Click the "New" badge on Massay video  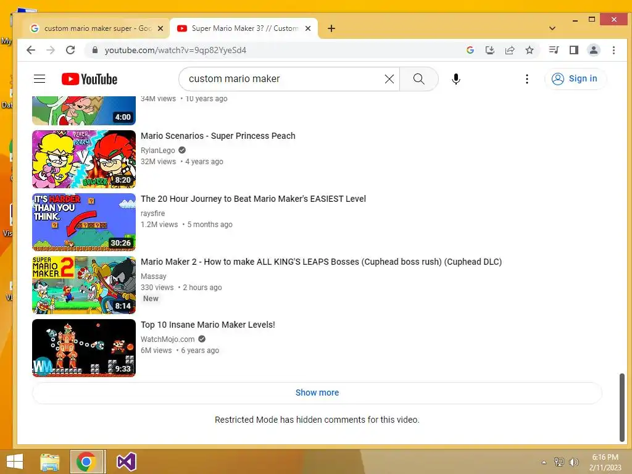pyautogui.click(x=151, y=299)
